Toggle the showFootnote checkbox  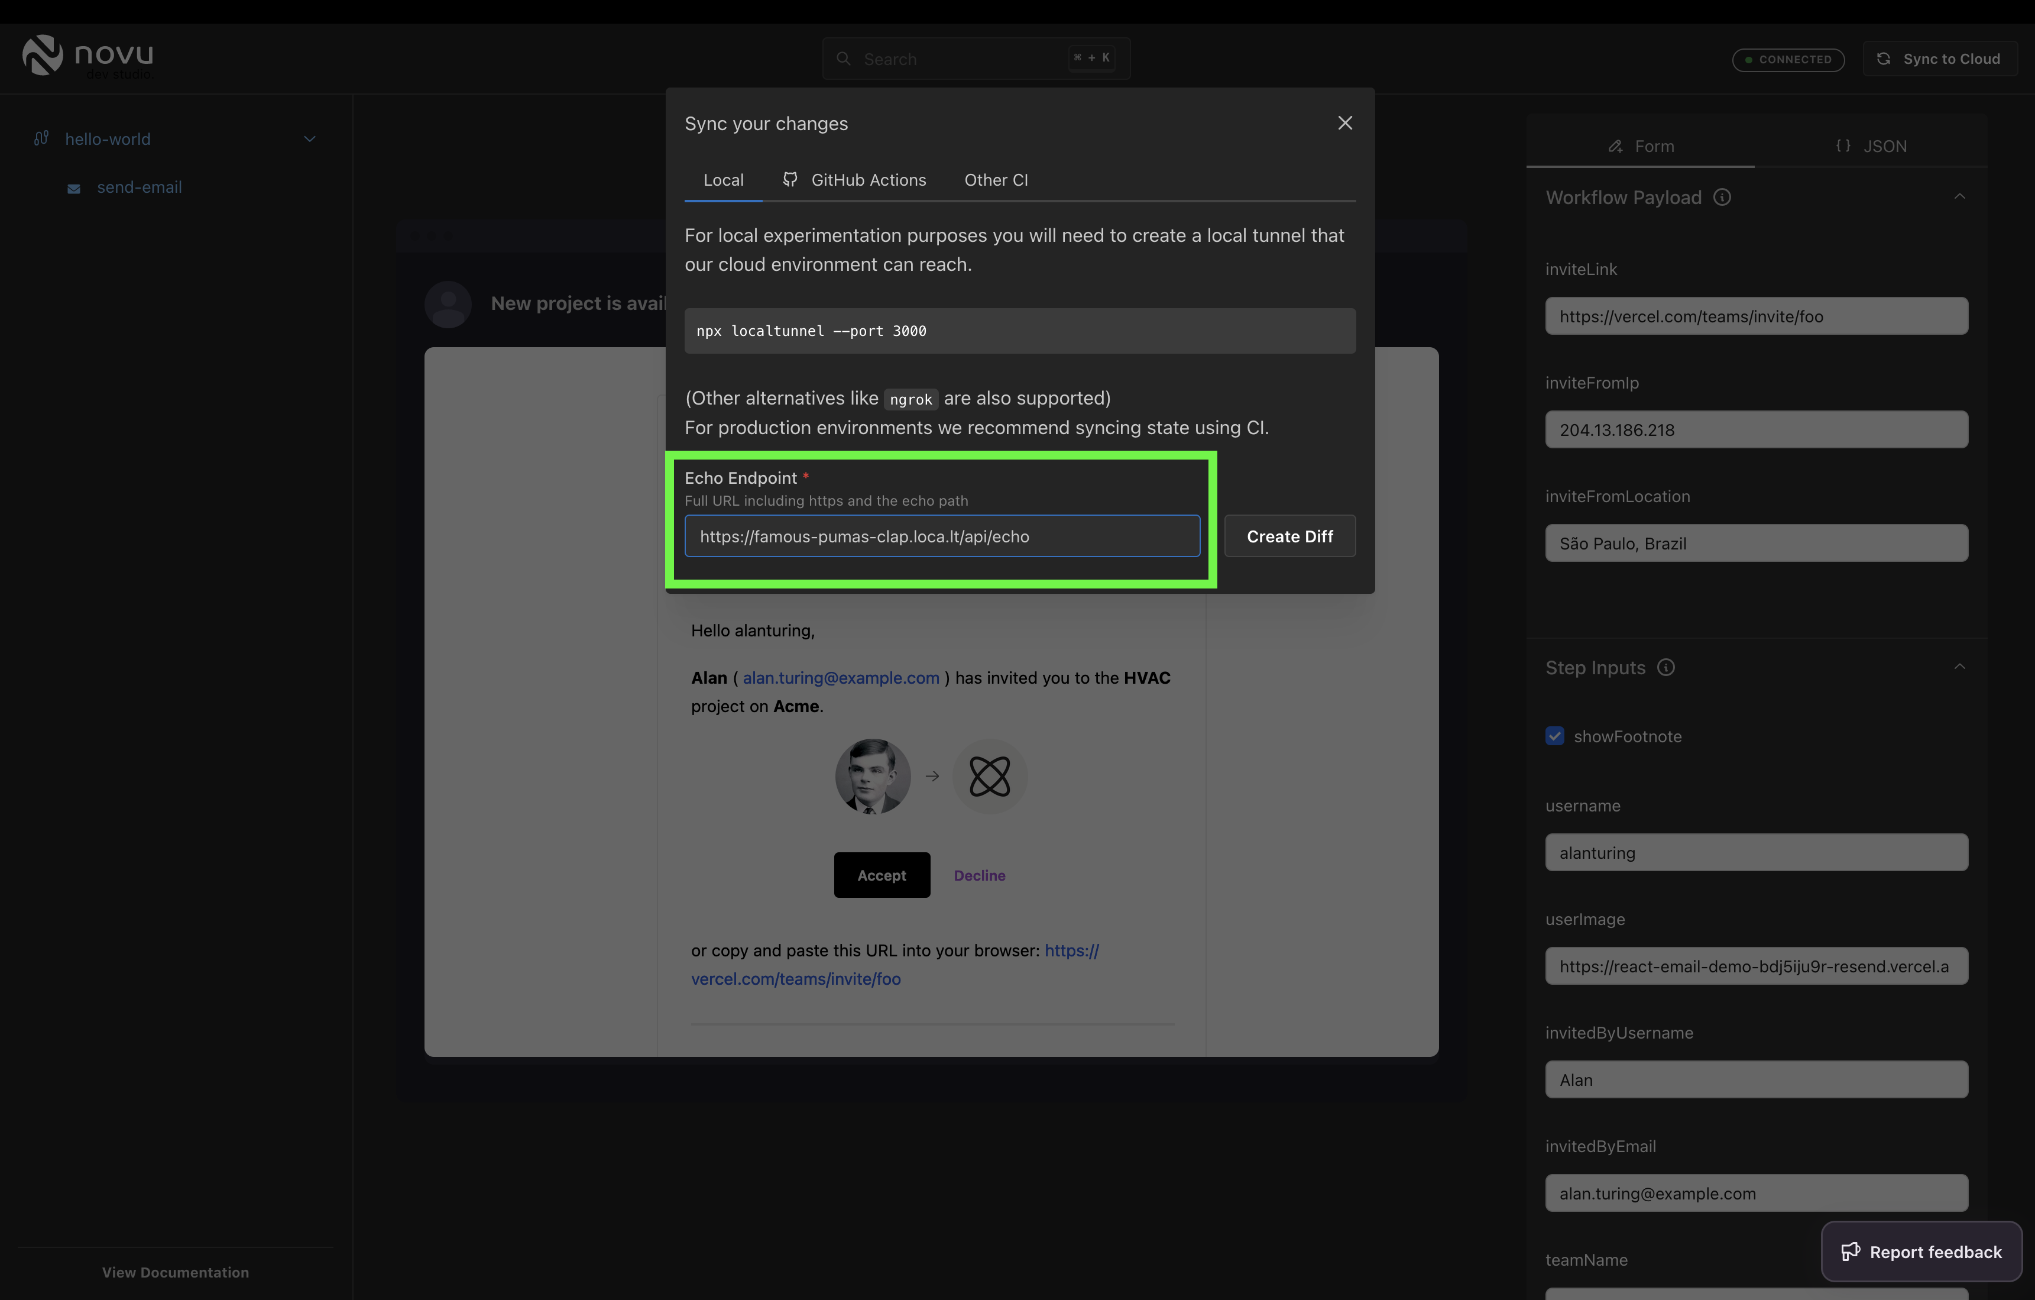click(x=1554, y=736)
